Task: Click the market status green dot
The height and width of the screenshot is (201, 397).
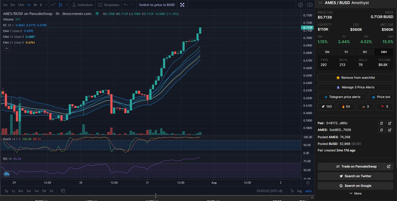Action: point(97,14)
